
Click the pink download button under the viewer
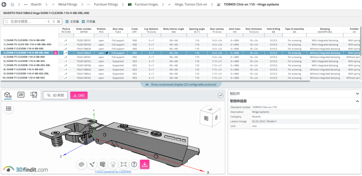[145, 164]
